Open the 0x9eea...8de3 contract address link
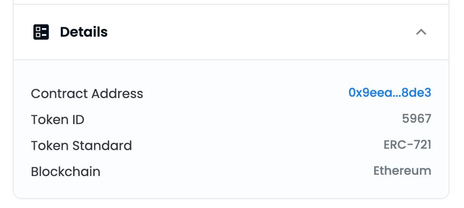The height and width of the screenshot is (208, 464). pyautogui.click(x=390, y=93)
